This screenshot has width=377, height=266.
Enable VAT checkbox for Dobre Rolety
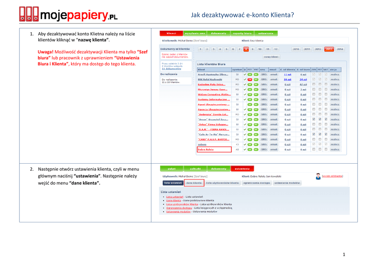click(x=326, y=149)
